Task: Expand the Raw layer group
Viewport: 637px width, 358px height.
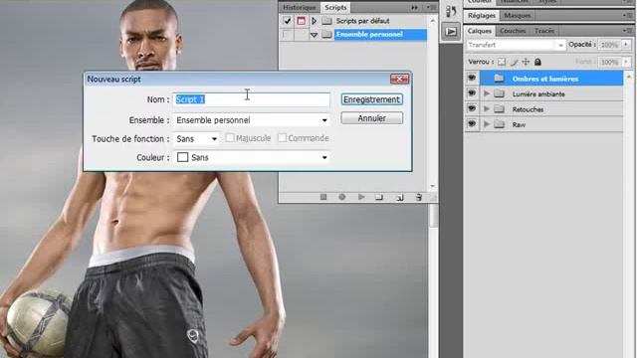Action: point(487,124)
